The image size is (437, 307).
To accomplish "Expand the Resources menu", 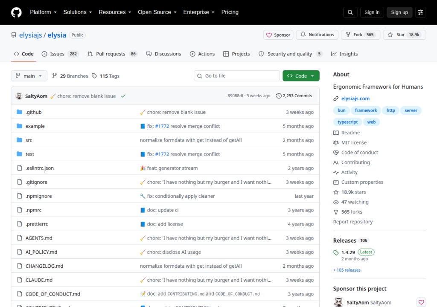I will (x=115, y=12).
